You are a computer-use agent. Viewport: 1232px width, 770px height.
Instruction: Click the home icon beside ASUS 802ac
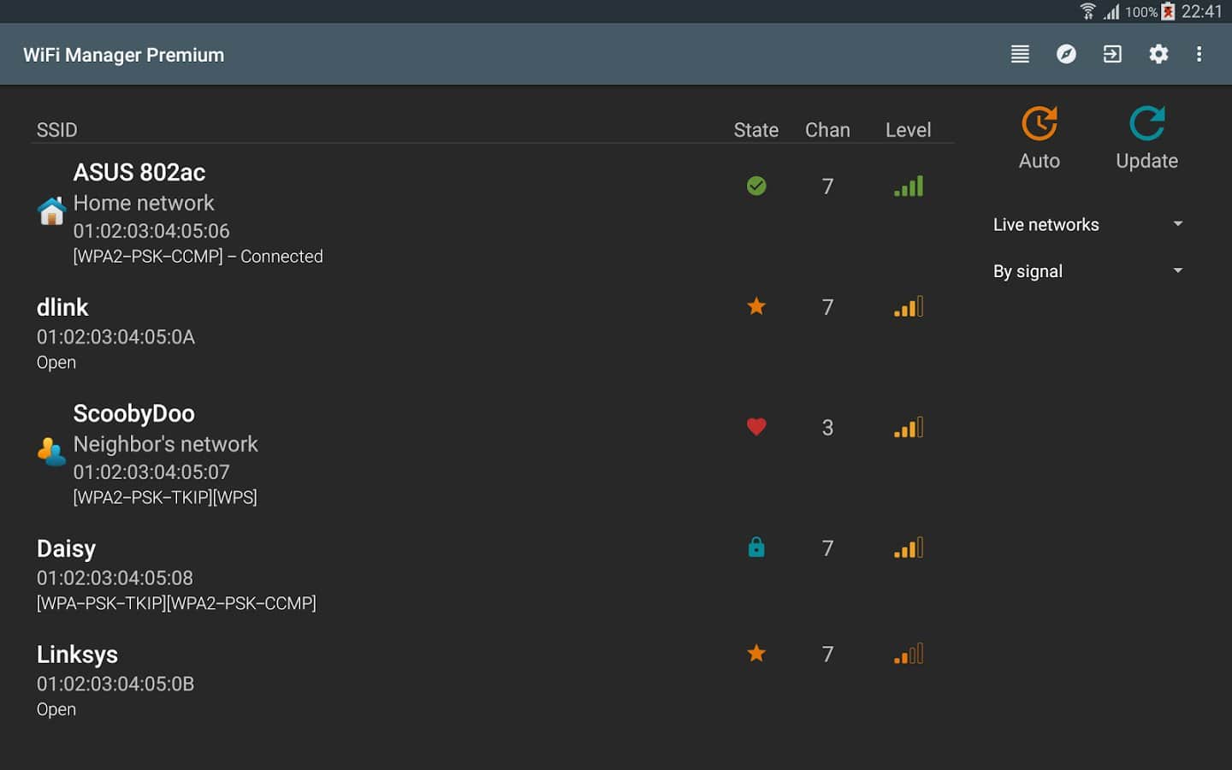[51, 210]
